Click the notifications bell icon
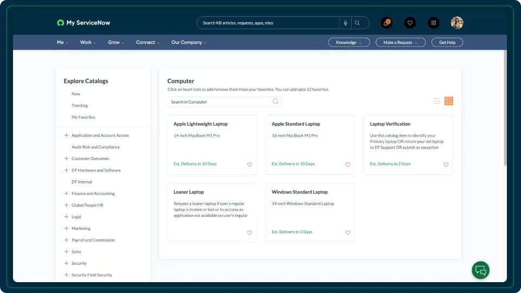Screen dimensions: 521x293 point(386,23)
